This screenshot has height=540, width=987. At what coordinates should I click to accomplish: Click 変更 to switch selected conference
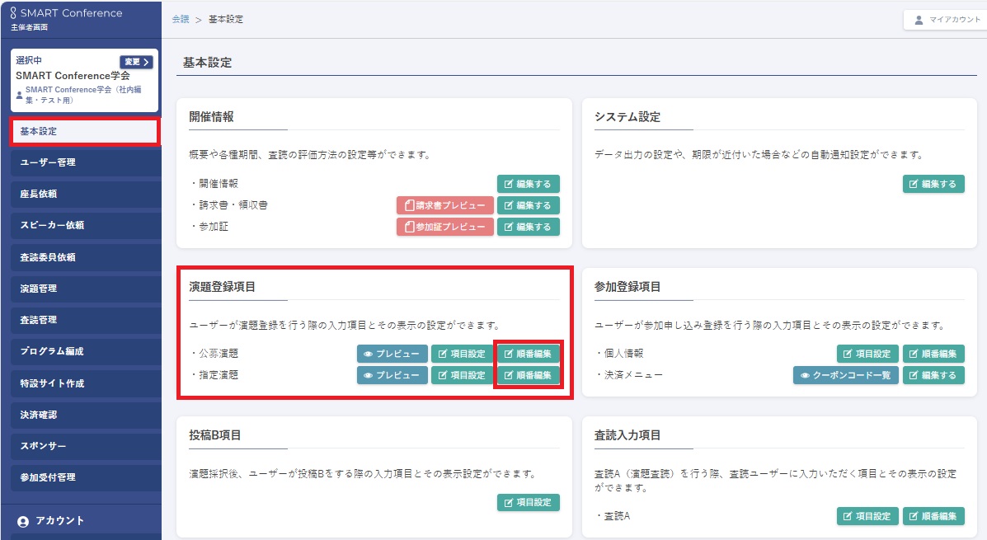tap(137, 62)
